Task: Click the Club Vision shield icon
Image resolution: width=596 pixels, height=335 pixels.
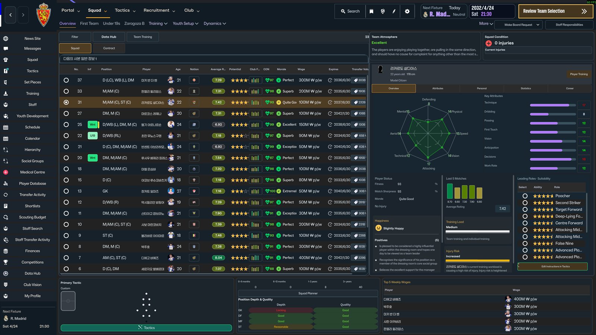Action: [x=6, y=285]
